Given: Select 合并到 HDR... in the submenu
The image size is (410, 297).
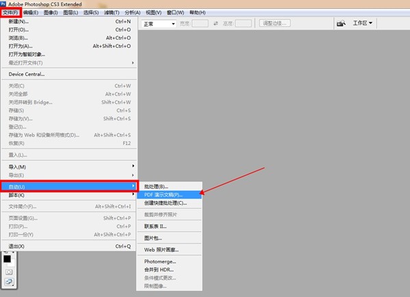Looking at the screenshot, I should coord(169,270).
